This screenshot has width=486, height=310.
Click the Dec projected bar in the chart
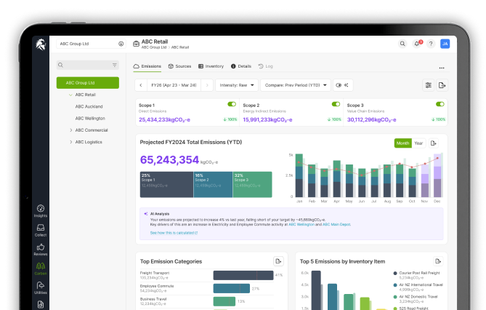coord(437,175)
